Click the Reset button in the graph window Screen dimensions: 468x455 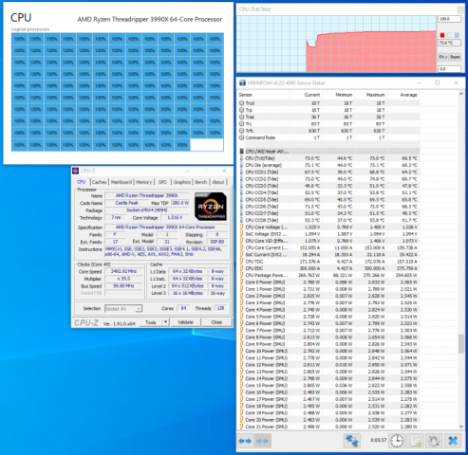click(455, 57)
